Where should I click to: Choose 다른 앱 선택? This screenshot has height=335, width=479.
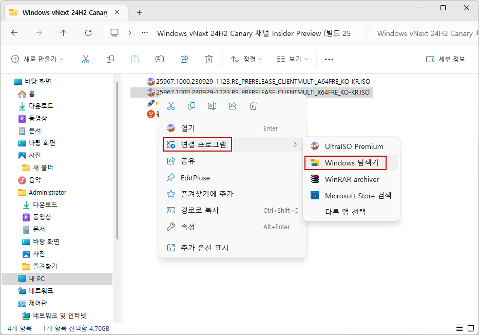[x=351, y=212]
